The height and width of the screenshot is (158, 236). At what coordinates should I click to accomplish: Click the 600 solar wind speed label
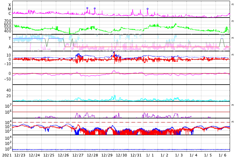(8, 24)
